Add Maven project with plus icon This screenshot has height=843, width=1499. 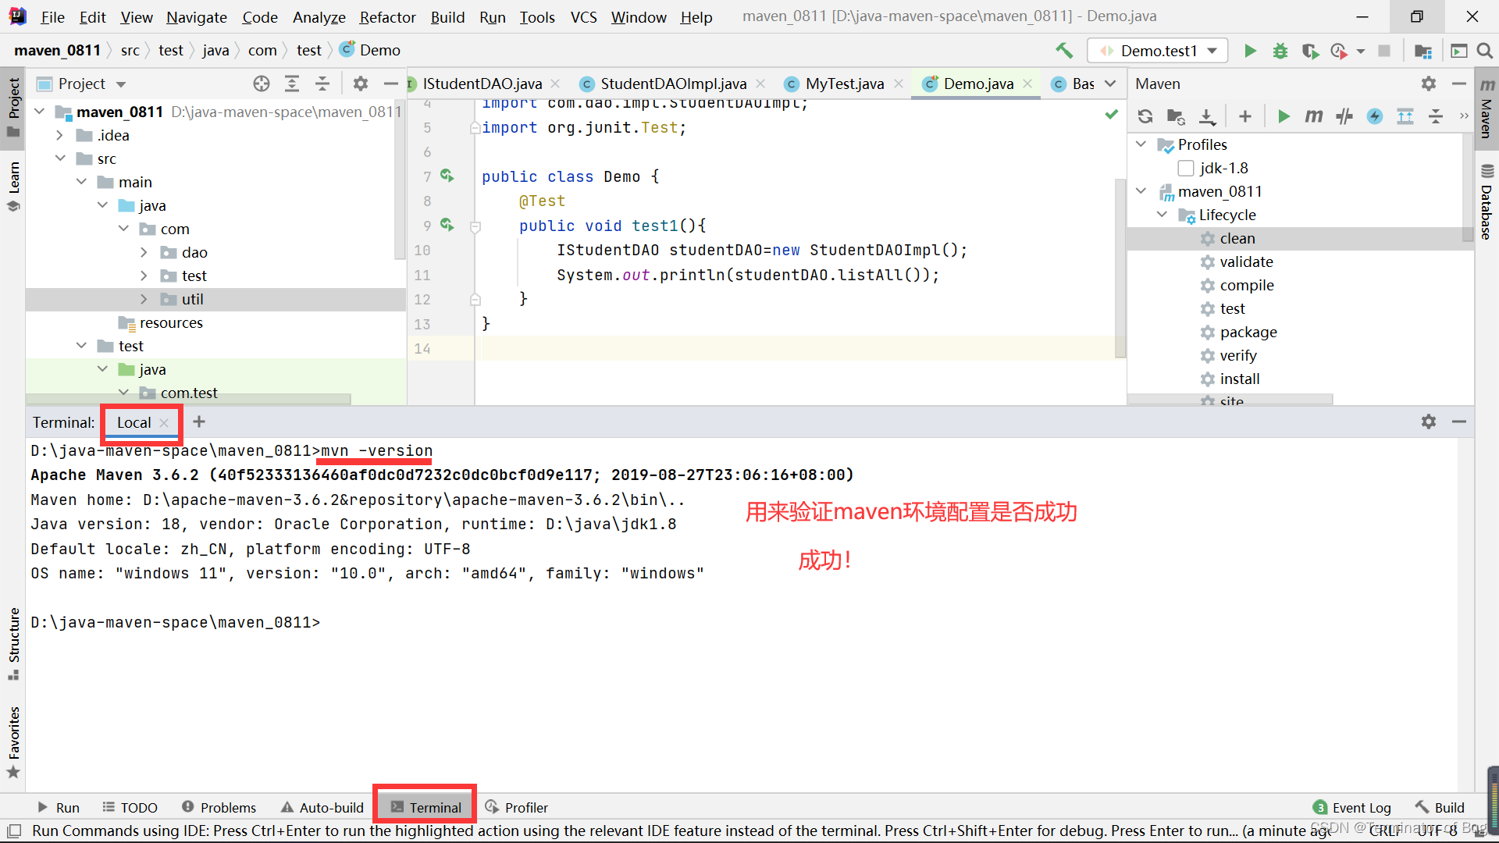click(1245, 116)
